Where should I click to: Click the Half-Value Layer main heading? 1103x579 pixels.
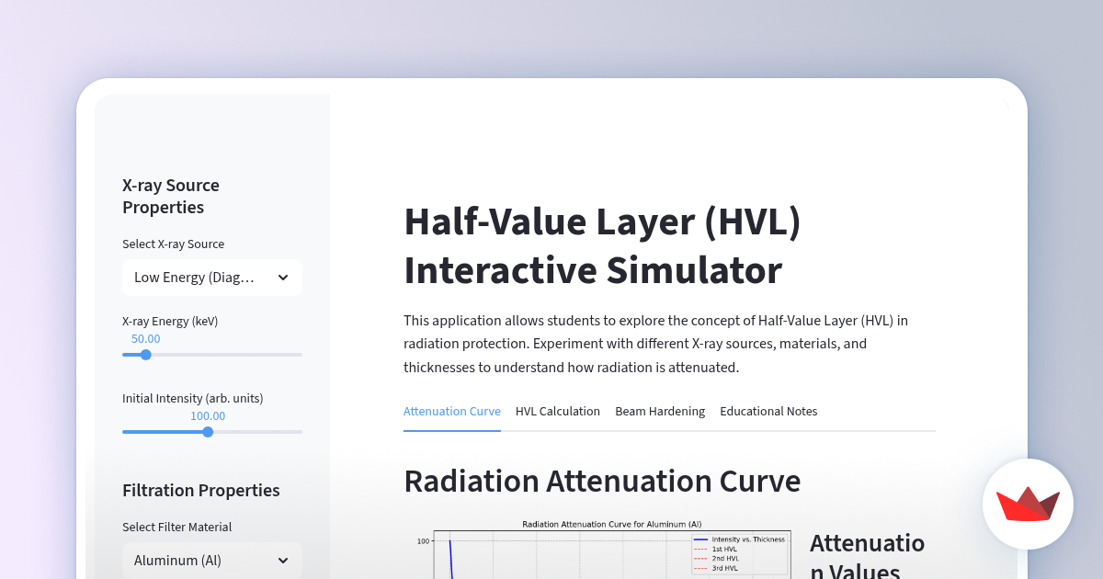601,246
